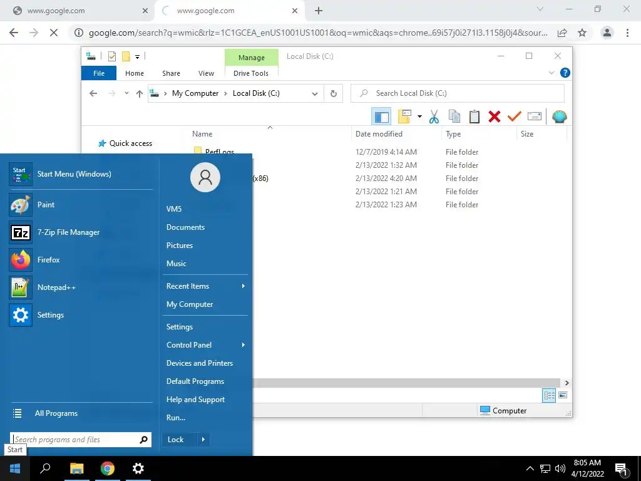Switch to details view in Explorer status bar

(x=549, y=396)
